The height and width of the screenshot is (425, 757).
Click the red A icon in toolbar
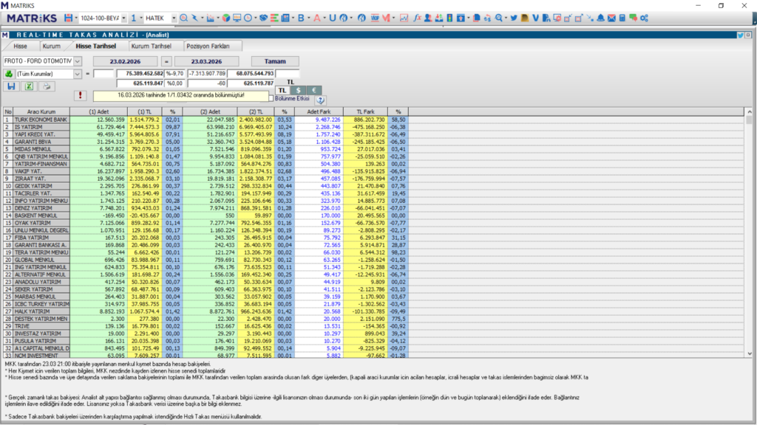click(x=316, y=18)
